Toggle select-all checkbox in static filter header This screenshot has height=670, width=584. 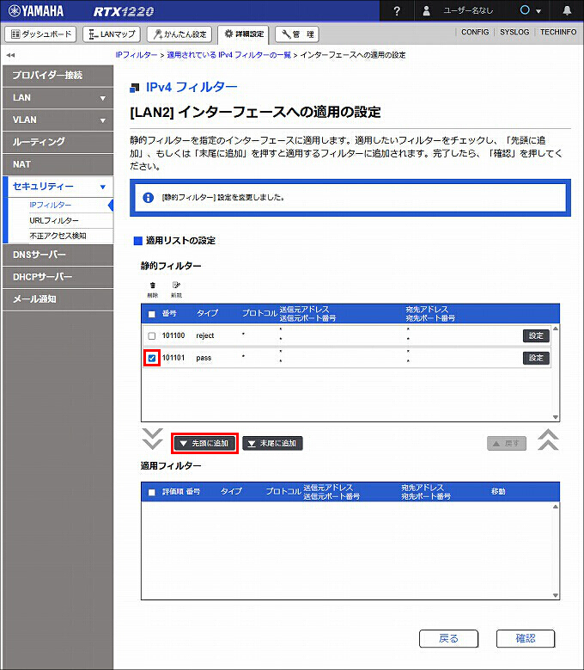(x=151, y=314)
